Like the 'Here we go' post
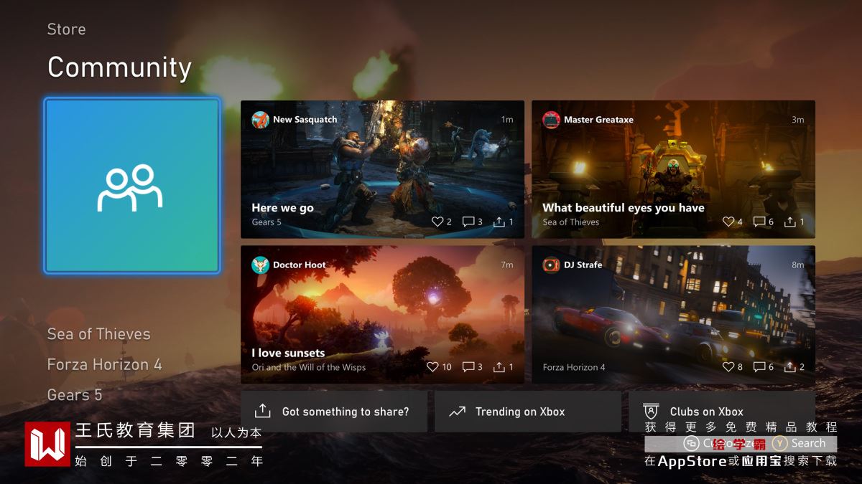The image size is (862, 484). 437,222
